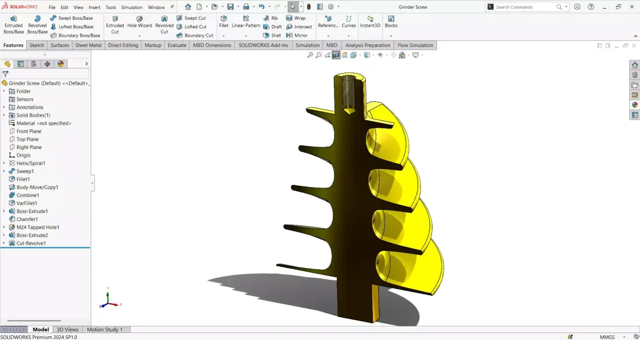Open the Fillet dropdown arrow
640x340 pixels.
223,36
